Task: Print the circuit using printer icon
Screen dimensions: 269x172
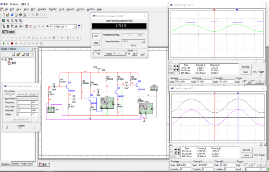Action: click(x=20, y=15)
